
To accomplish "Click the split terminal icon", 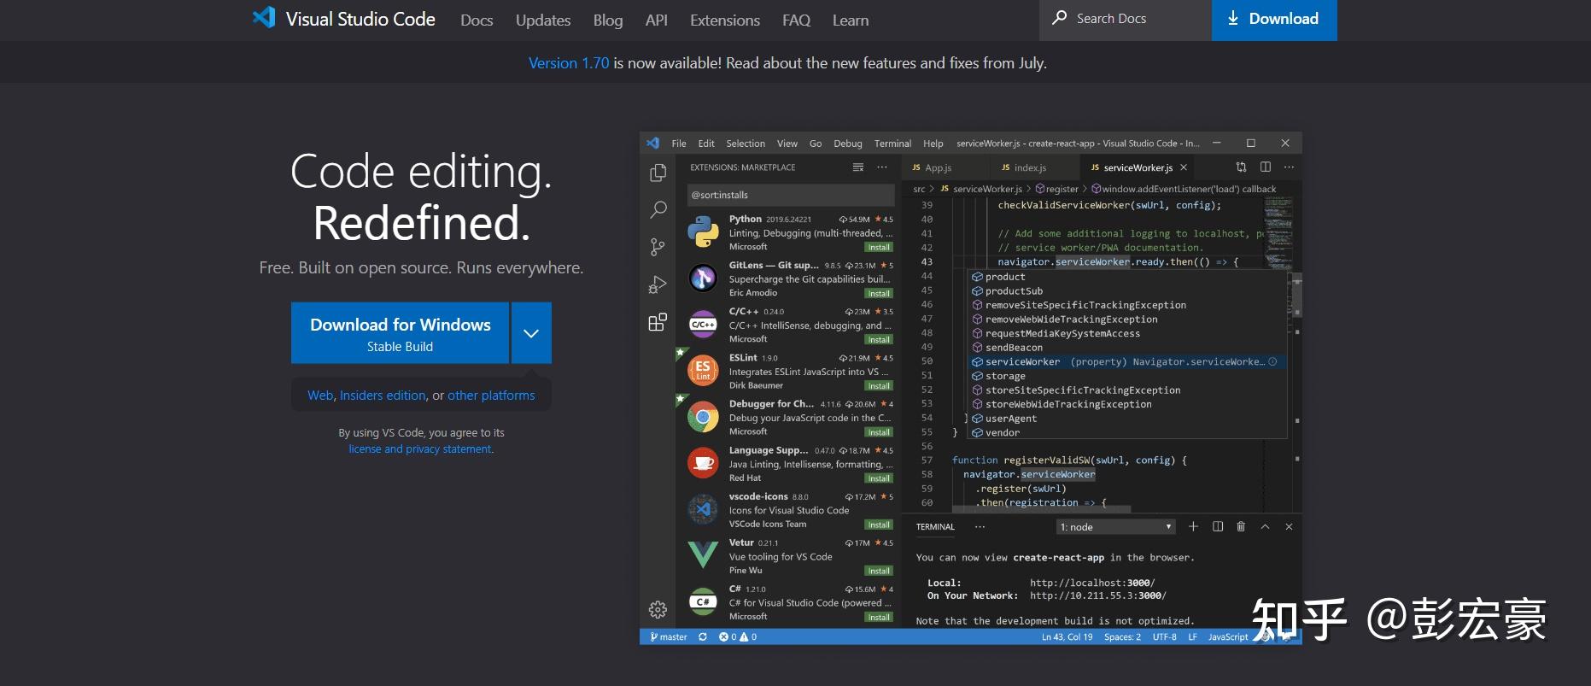I will coord(1218,526).
